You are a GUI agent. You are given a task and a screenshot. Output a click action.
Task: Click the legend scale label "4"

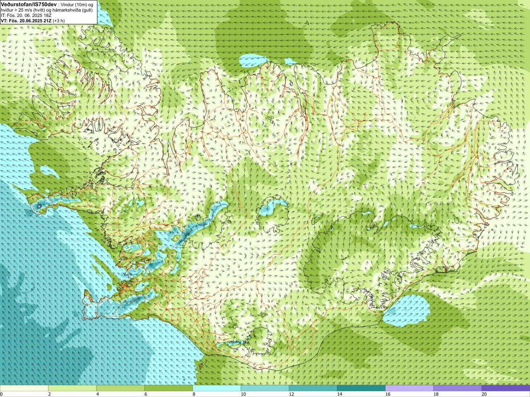pyautogui.click(x=97, y=394)
